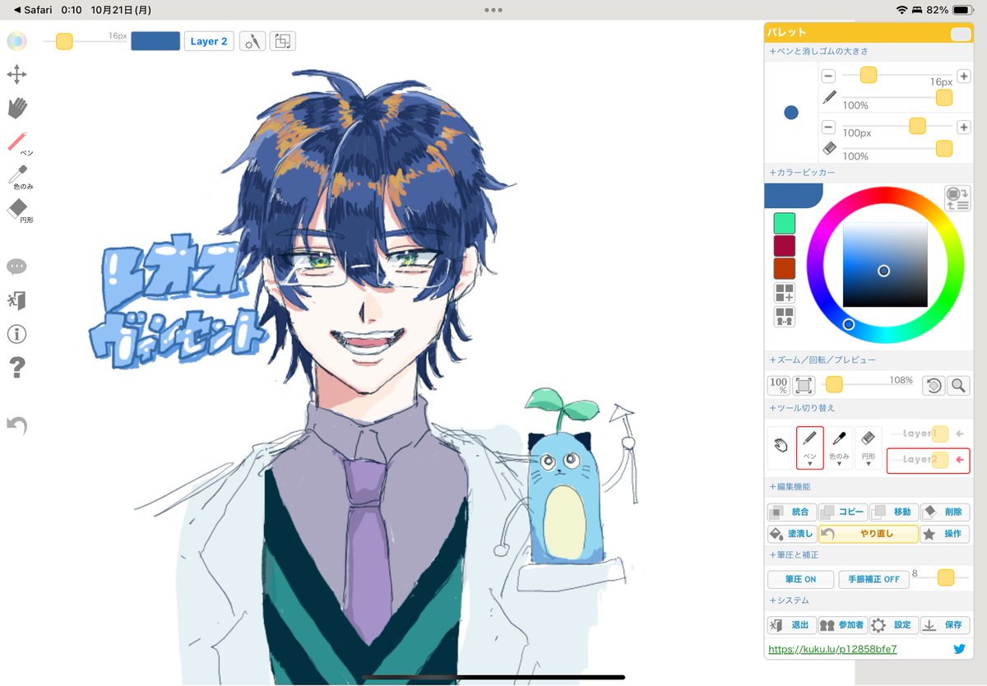Click the 参加者 participants button

pyautogui.click(x=842, y=625)
